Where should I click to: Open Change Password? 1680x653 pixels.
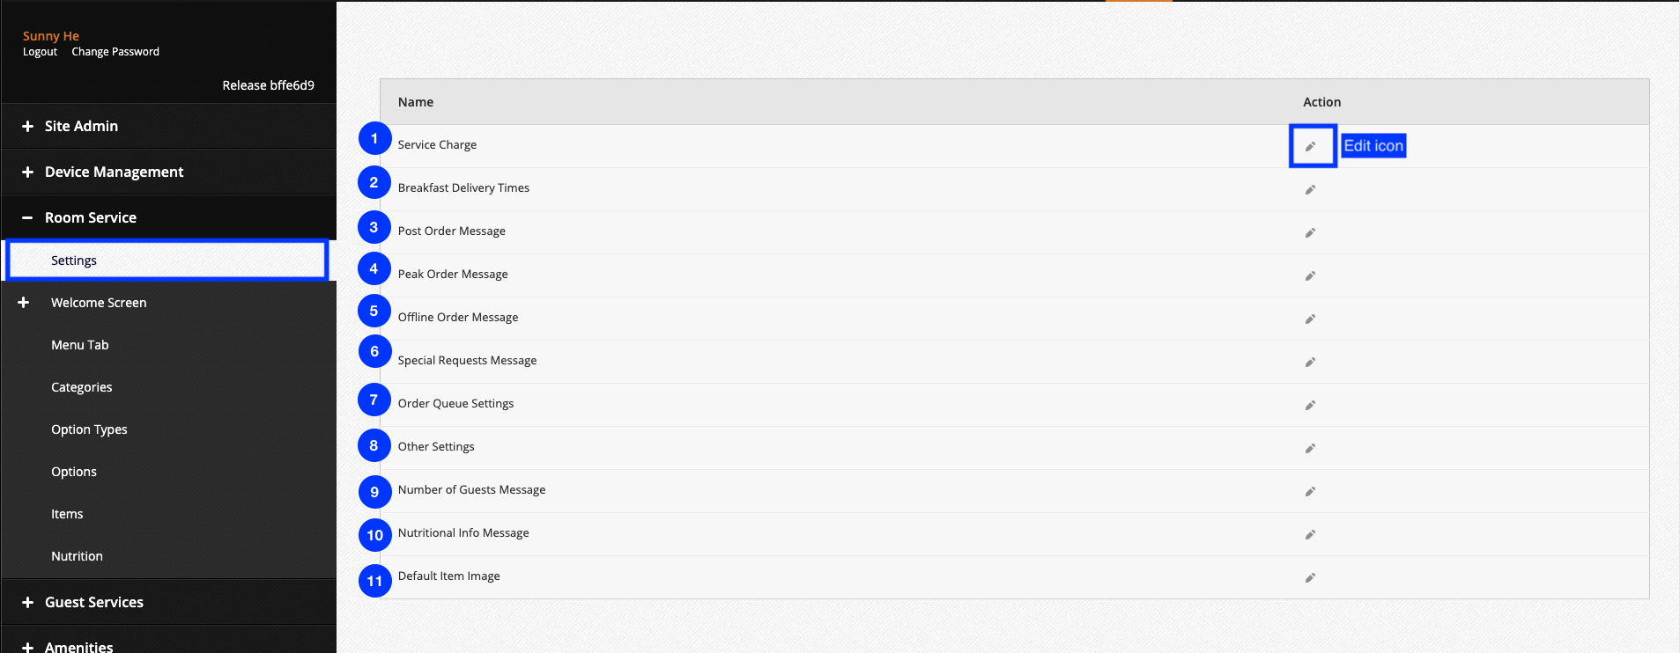click(115, 51)
